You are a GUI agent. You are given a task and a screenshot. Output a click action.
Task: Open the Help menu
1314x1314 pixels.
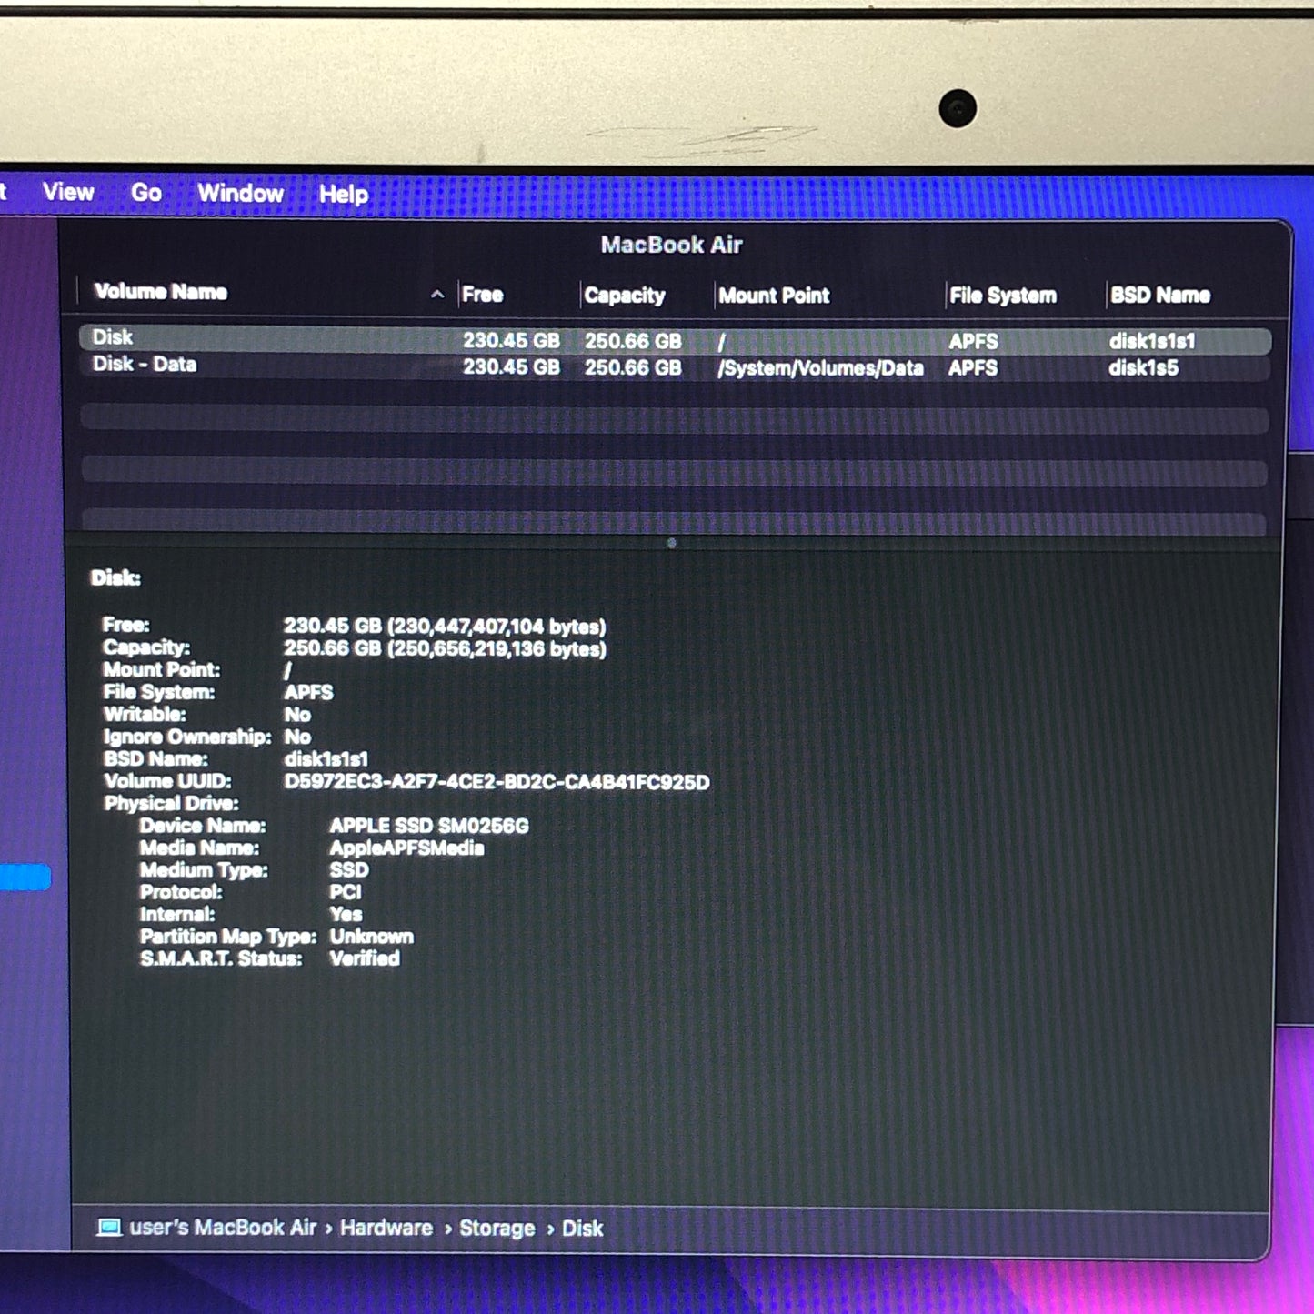coord(344,194)
